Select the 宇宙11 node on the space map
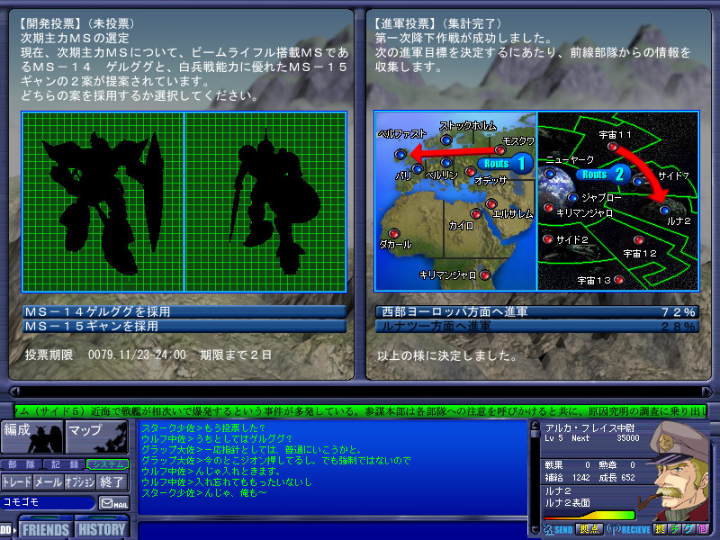 [613, 147]
